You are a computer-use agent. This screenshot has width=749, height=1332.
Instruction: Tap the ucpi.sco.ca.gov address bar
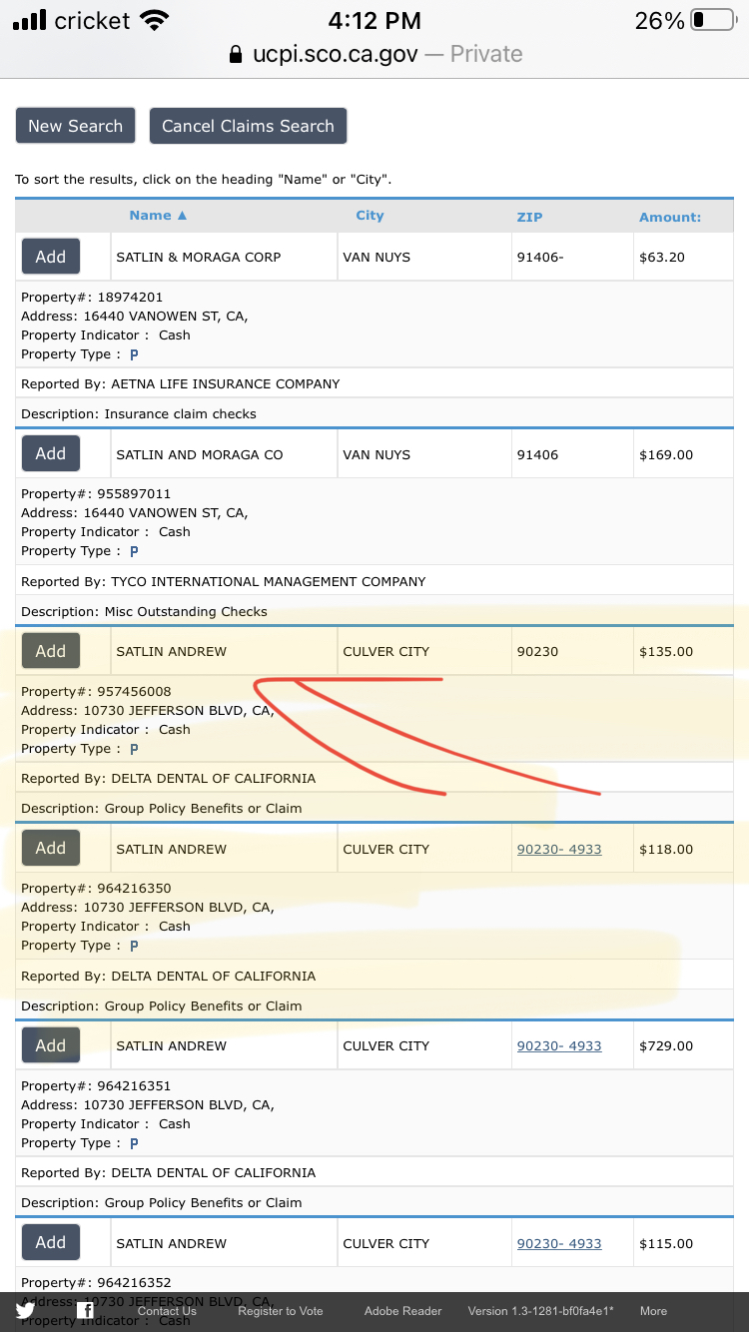pos(374,54)
